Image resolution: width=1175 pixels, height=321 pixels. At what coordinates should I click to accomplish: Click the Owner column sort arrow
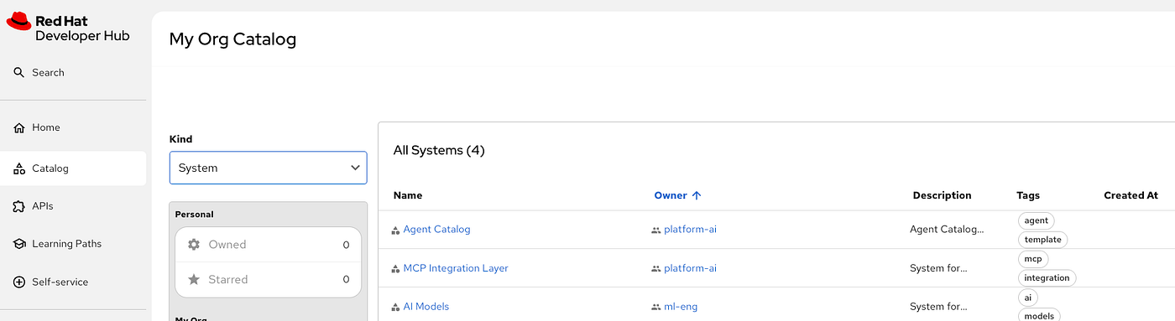(696, 195)
